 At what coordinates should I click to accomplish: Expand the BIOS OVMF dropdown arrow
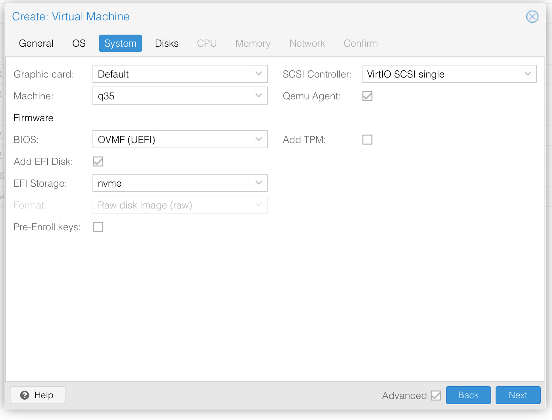[259, 139]
